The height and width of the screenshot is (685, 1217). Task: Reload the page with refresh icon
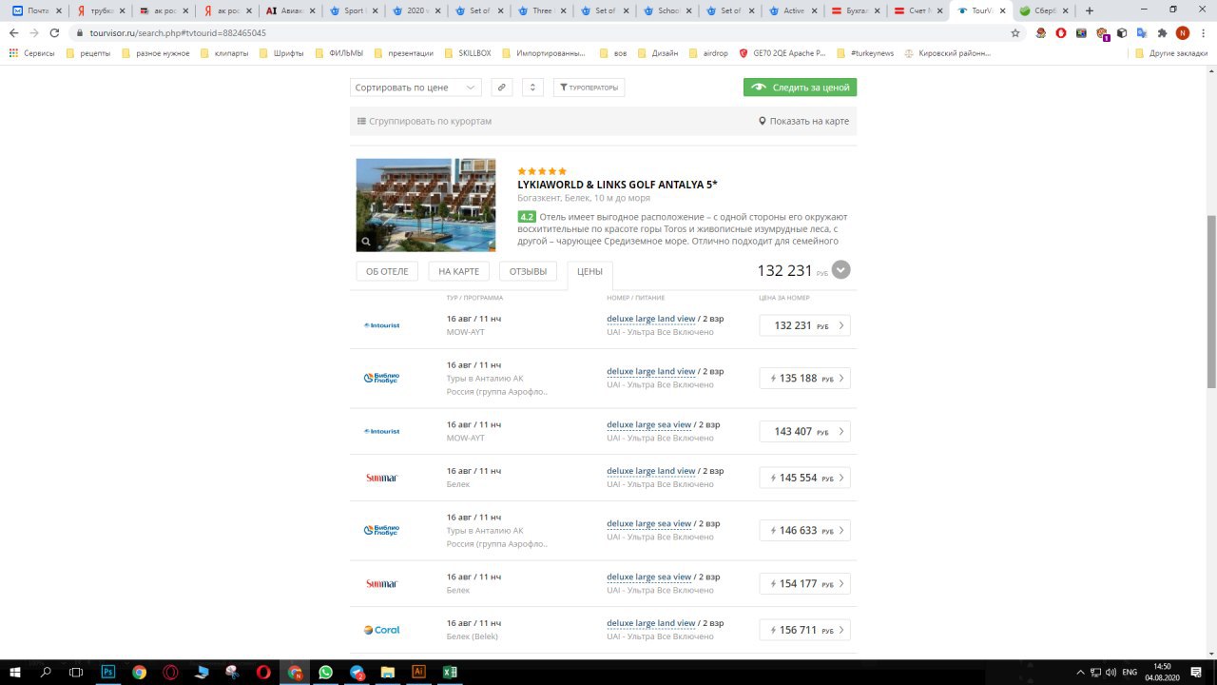pyautogui.click(x=54, y=32)
